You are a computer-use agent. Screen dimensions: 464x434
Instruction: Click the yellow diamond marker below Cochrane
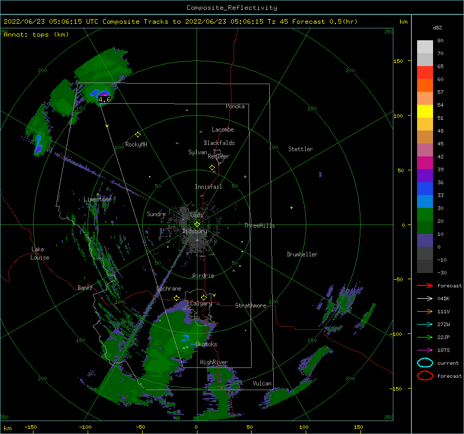point(177,298)
